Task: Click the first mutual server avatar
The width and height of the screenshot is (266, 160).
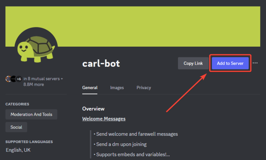Action: [x=8, y=79]
